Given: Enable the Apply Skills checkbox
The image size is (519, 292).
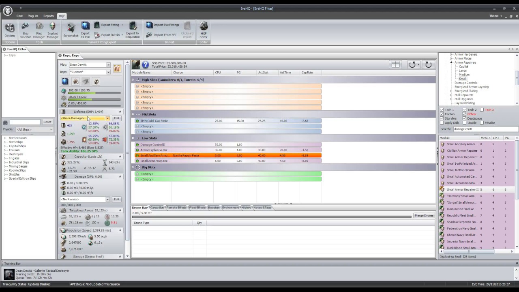Looking at the screenshot, I should [442, 123].
